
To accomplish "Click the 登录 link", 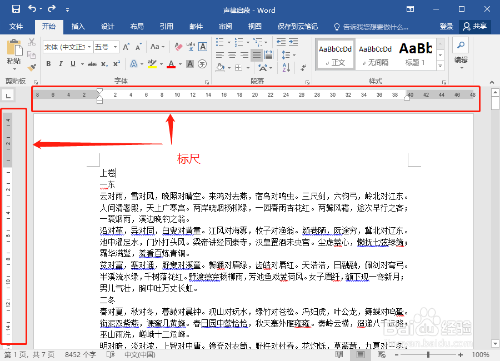I will pyautogui.click(x=448, y=26).
